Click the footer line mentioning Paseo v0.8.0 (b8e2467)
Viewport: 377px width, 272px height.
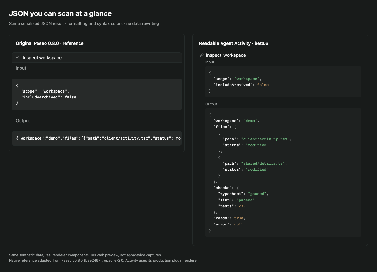pos(104,261)
